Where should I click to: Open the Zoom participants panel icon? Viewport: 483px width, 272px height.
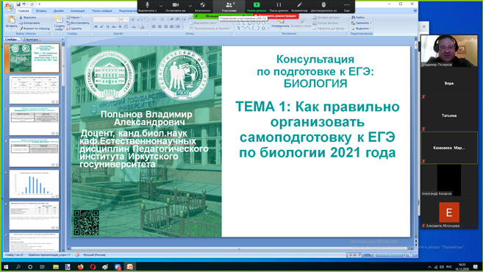click(x=229, y=5)
